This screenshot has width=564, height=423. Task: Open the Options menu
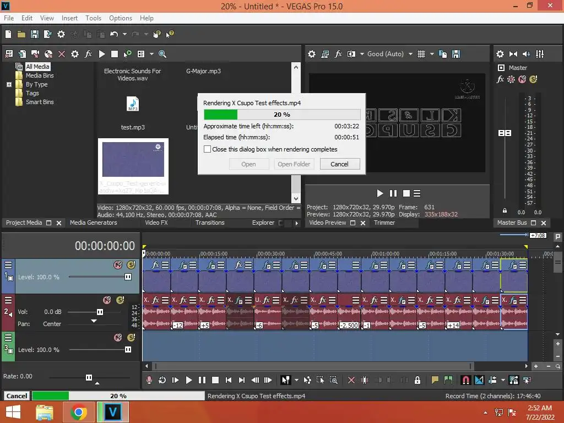pos(121,18)
